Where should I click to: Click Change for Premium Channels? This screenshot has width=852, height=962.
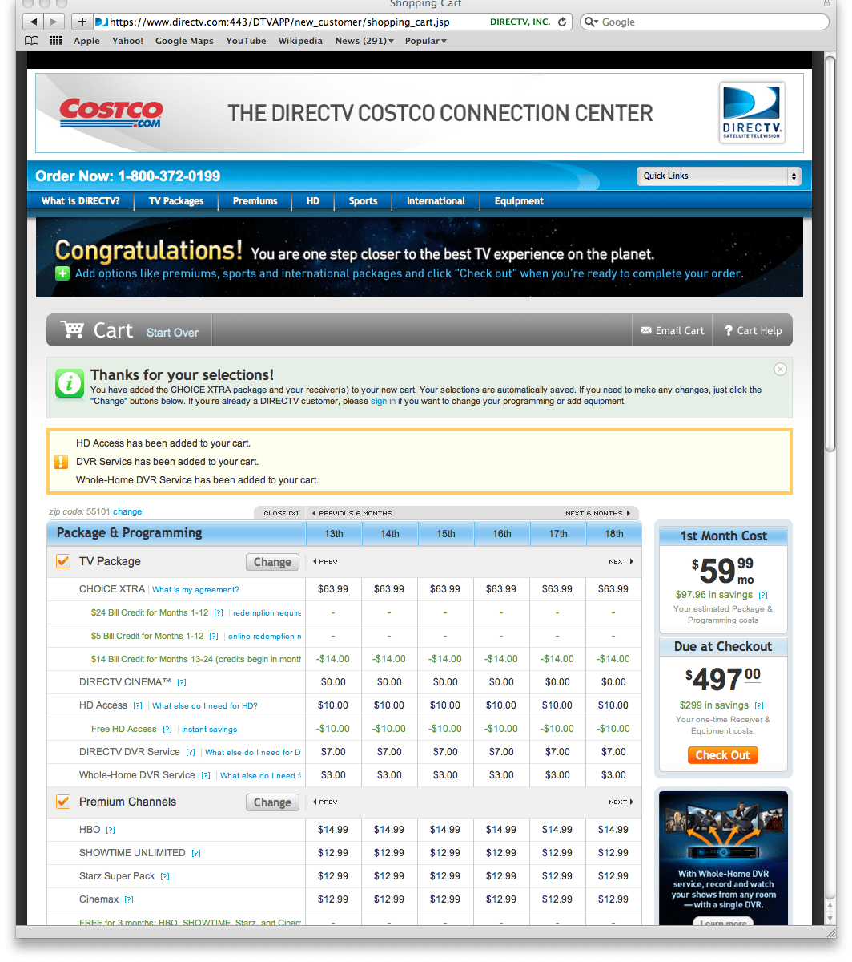point(272,802)
